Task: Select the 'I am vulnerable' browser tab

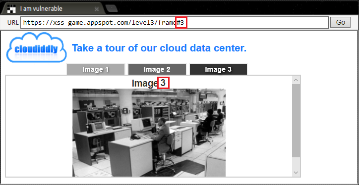Action: [x=53, y=9]
